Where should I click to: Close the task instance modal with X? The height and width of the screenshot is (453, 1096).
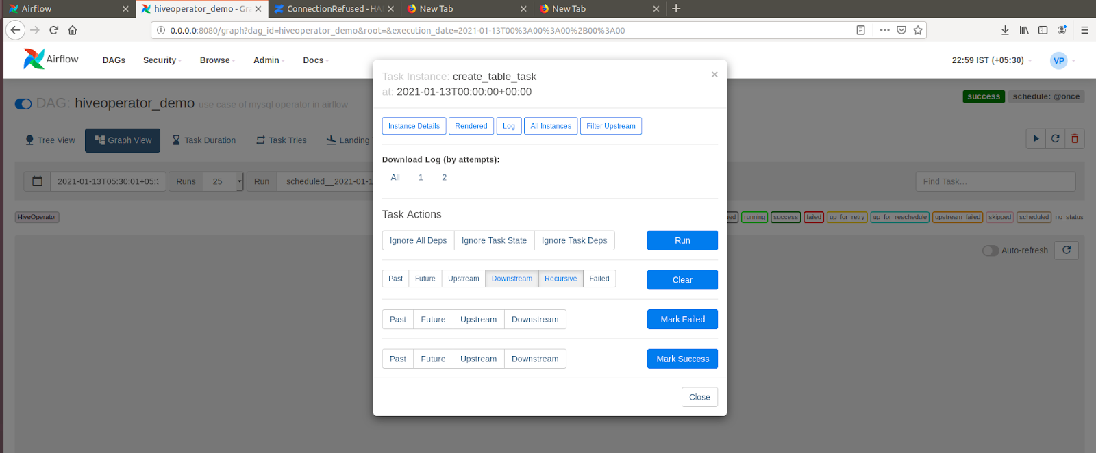coord(714,75)
